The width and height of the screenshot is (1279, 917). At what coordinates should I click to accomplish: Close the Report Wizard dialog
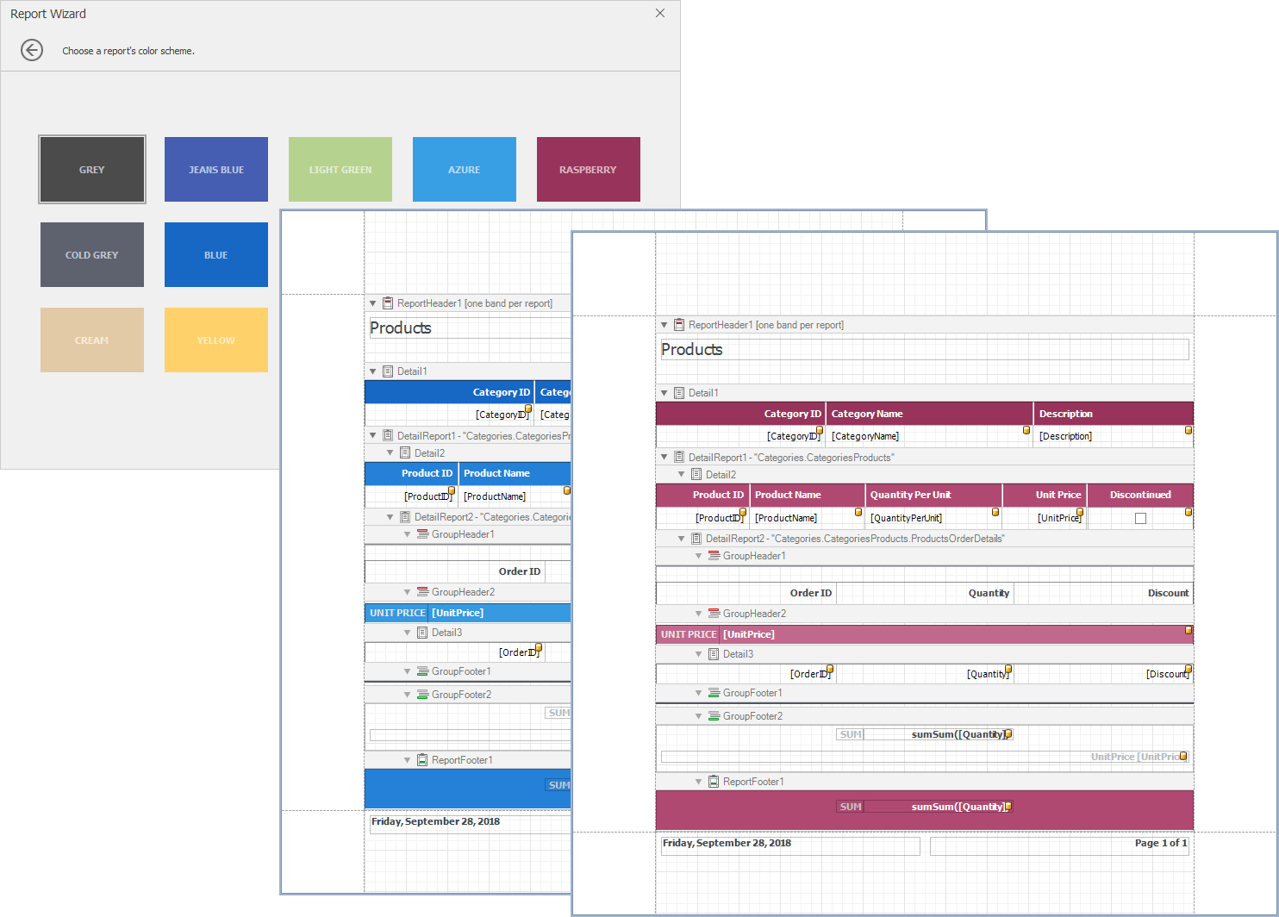coord(660,13)
